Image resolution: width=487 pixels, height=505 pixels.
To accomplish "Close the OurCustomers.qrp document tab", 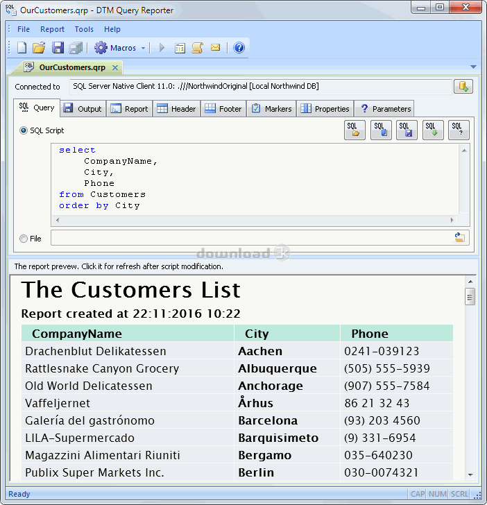I will click(114, 67).
